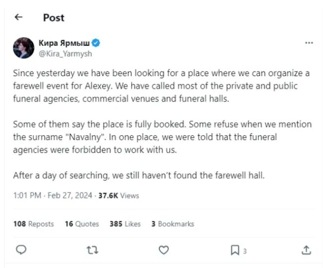The width and height of the screenshot is (323, 268).
Task: Like the post with heart icon
Action: pos(164,250)
